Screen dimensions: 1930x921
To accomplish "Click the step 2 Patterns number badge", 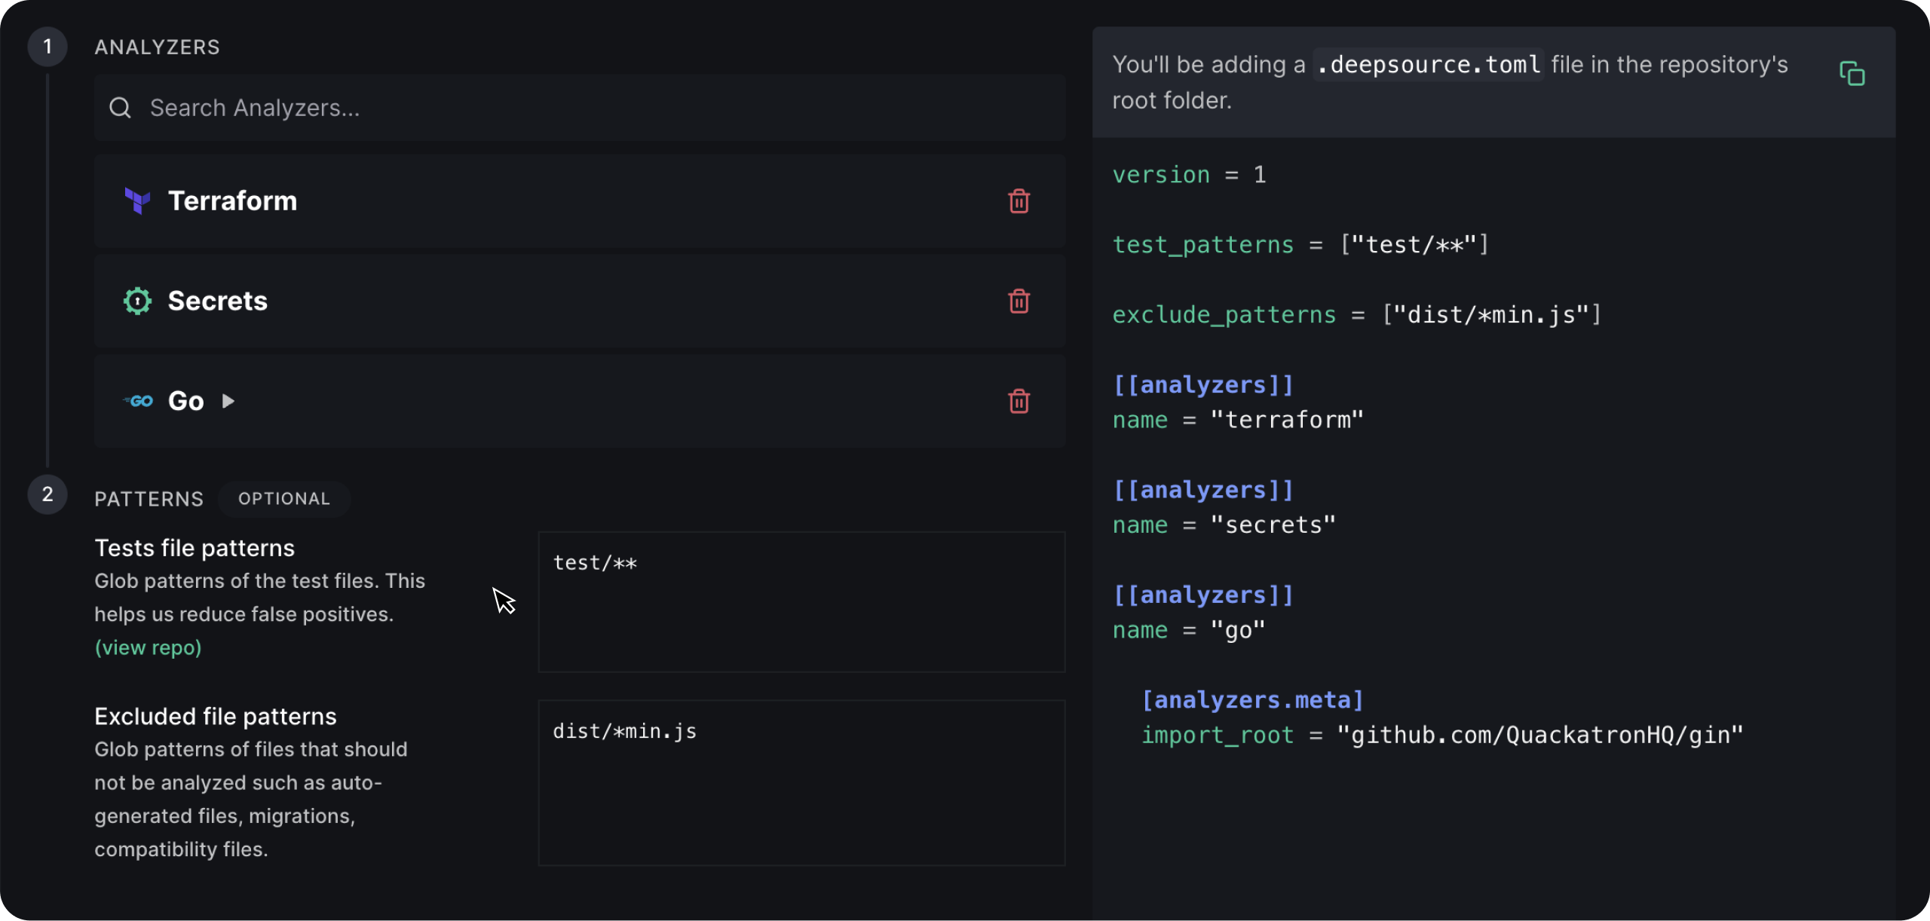I will click(47, 494).
